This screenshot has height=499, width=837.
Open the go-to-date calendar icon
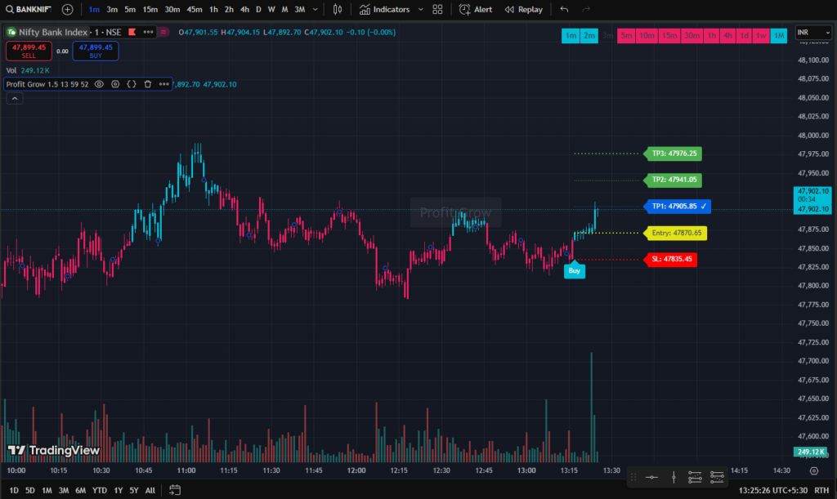pos(174,490)
